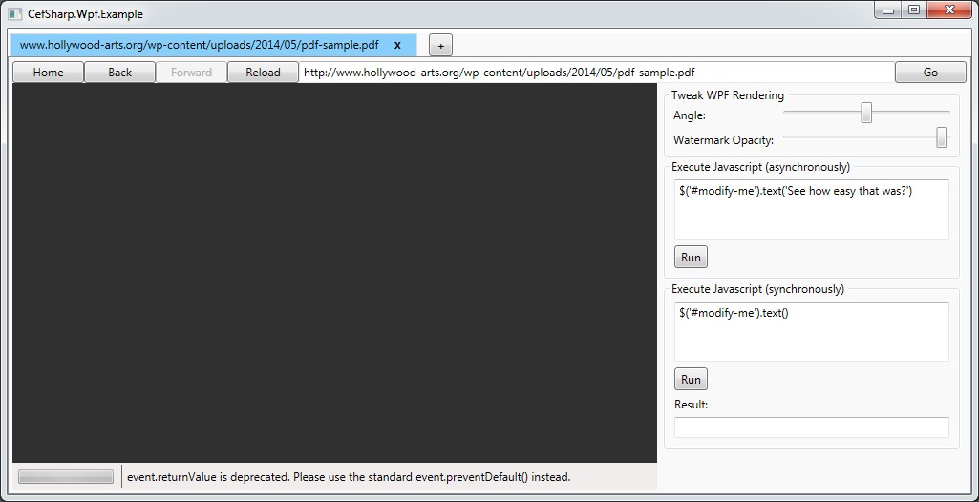Viewport: 979px width, 502px height.
Task: Click the Tweak WPF Rendering group label
Action: point(728,95)
